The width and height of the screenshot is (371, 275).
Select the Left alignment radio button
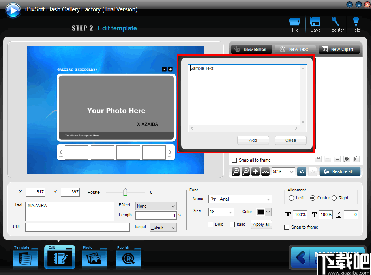(x=290, y=198)
